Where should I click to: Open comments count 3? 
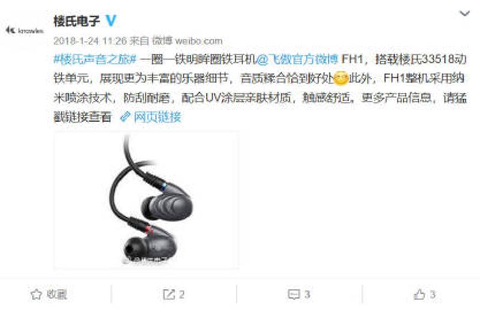[x=307, y=294]
